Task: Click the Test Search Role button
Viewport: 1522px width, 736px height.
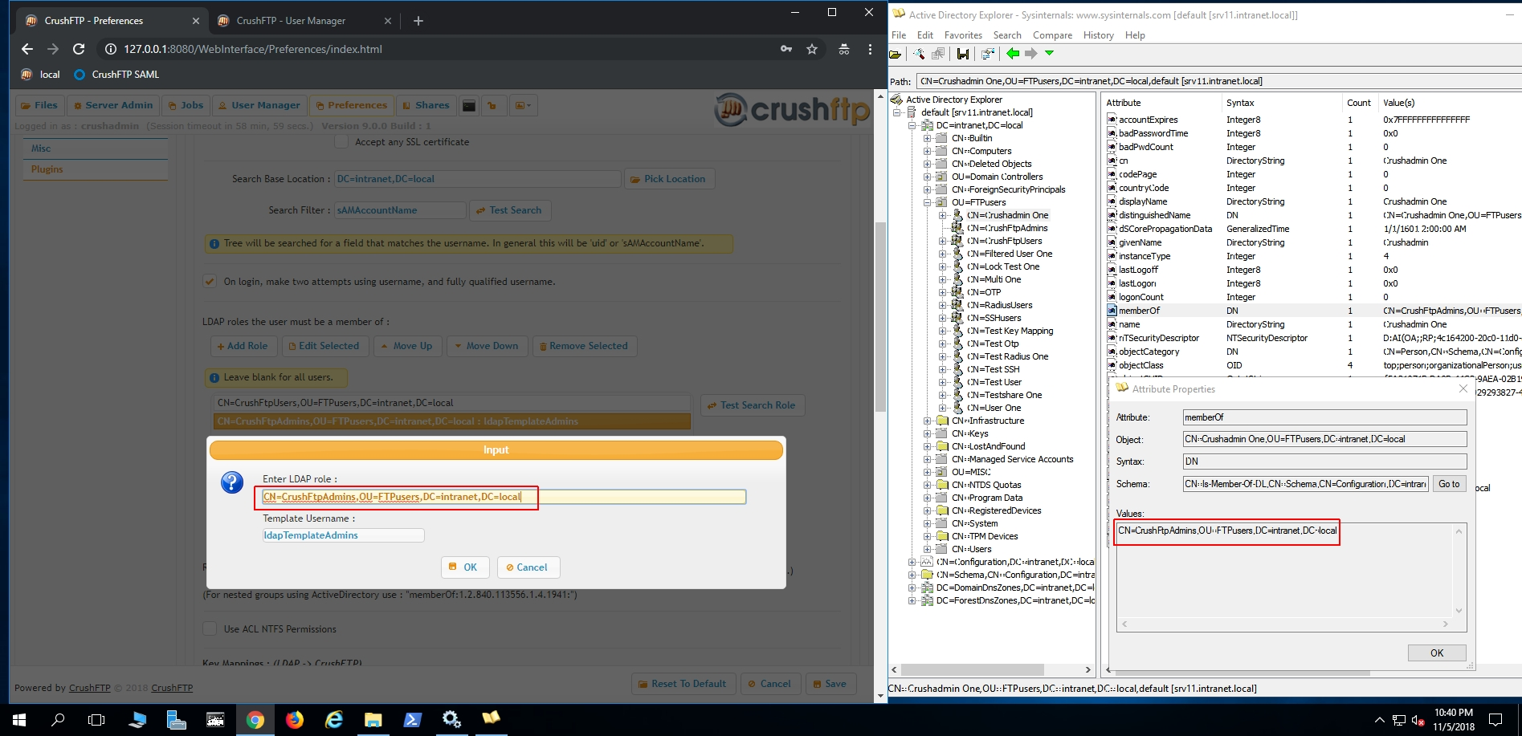Action: pyautogui.click(x=752, y=405)
